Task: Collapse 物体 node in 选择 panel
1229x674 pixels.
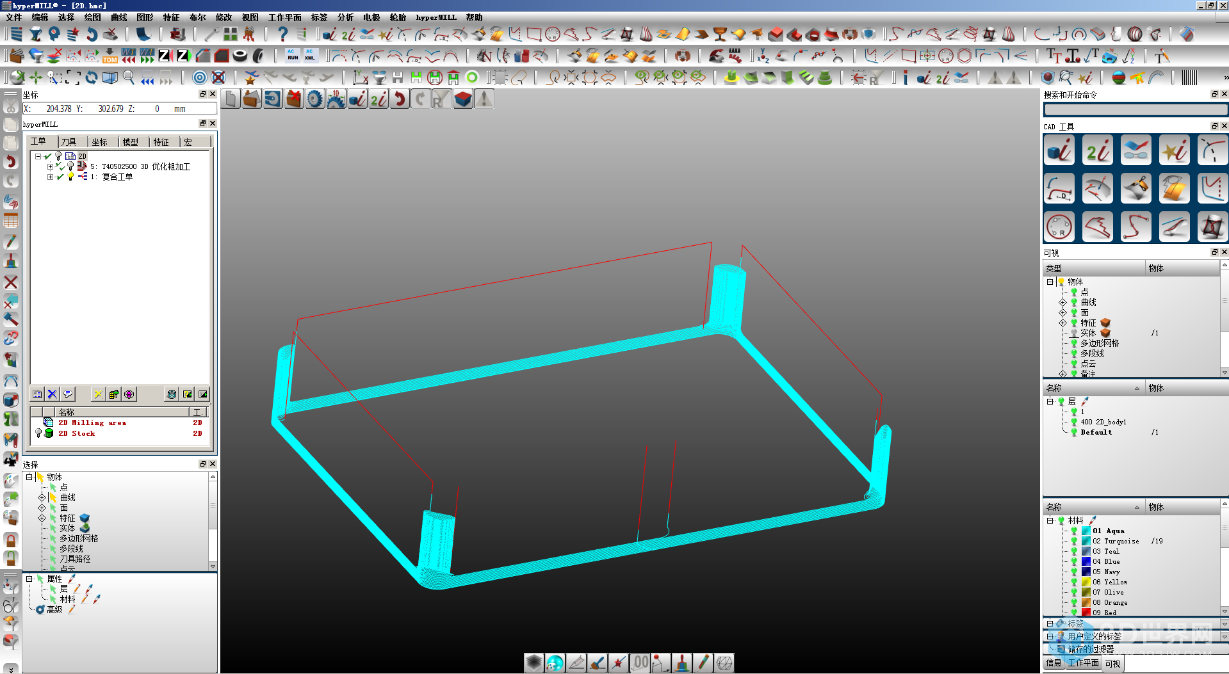Action: 29,477
